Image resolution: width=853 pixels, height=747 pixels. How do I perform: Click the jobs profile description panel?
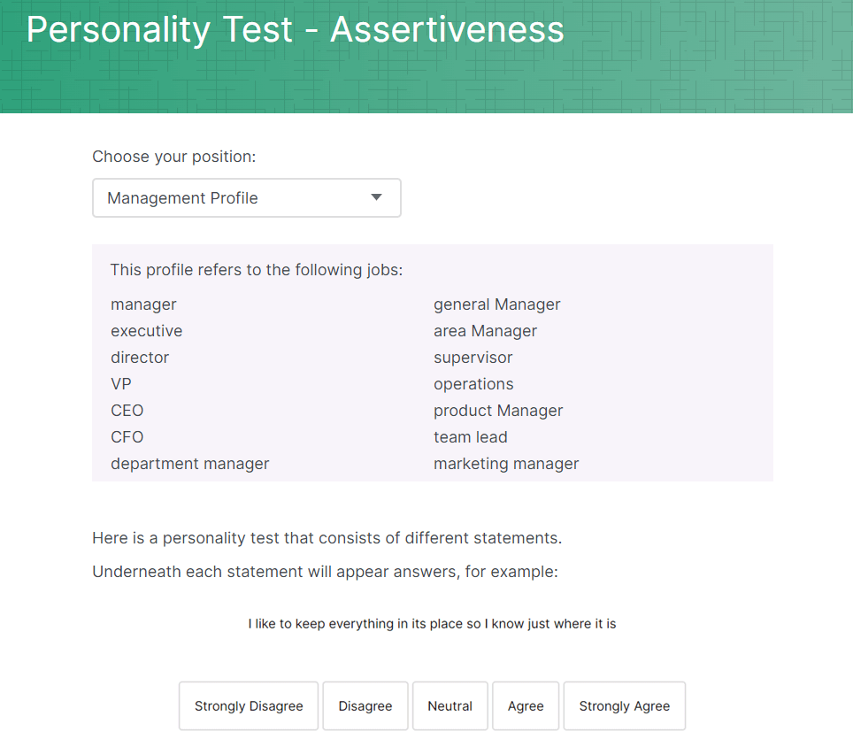click(x=432, y=362)
